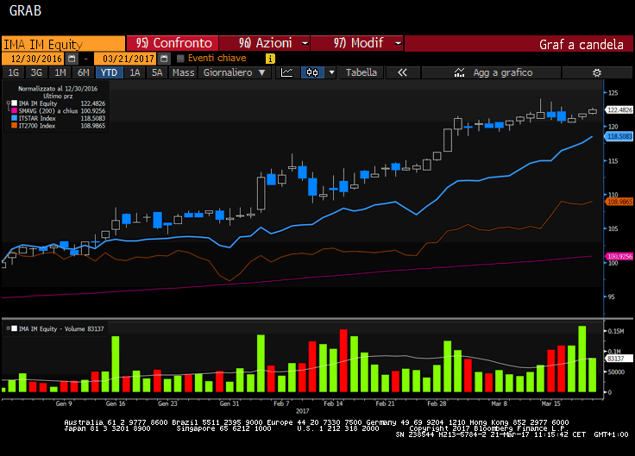635x456 pixels.
Task: Open chart settings gear icon
Action: pos(596,73)
